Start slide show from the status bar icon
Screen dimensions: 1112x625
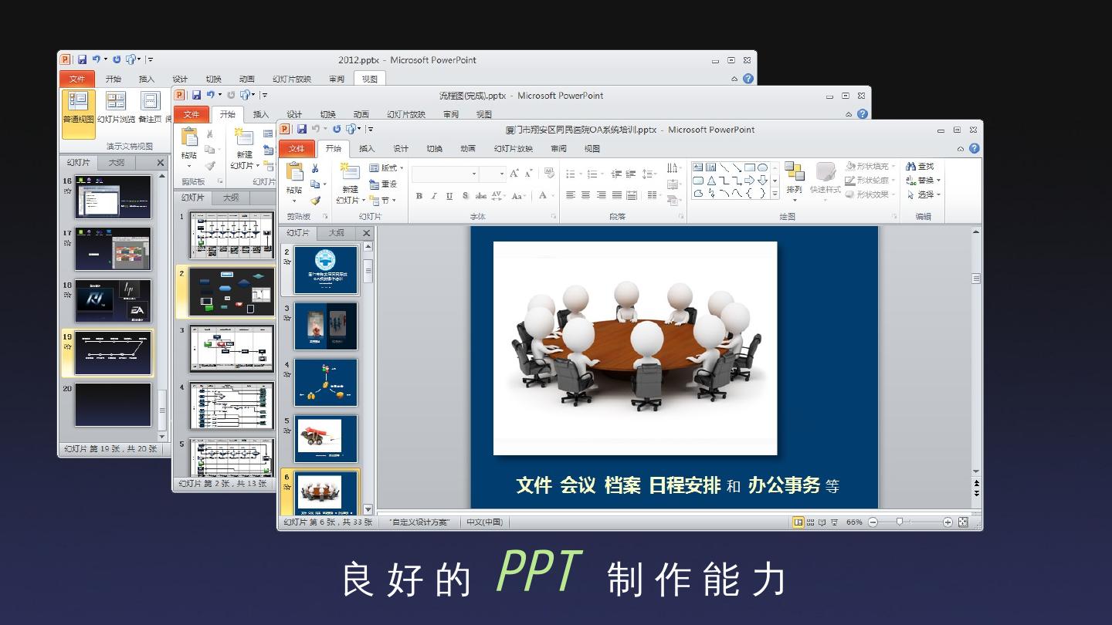point(834,522)
